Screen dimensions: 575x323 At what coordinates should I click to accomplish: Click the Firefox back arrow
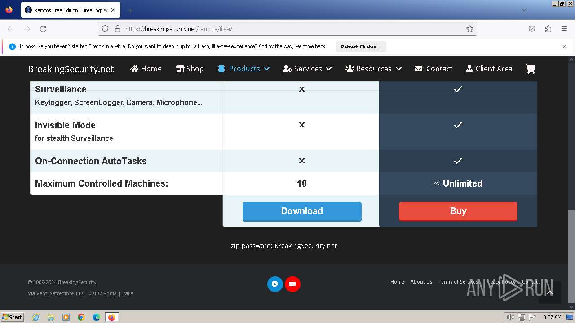click(x=11, y=29)
